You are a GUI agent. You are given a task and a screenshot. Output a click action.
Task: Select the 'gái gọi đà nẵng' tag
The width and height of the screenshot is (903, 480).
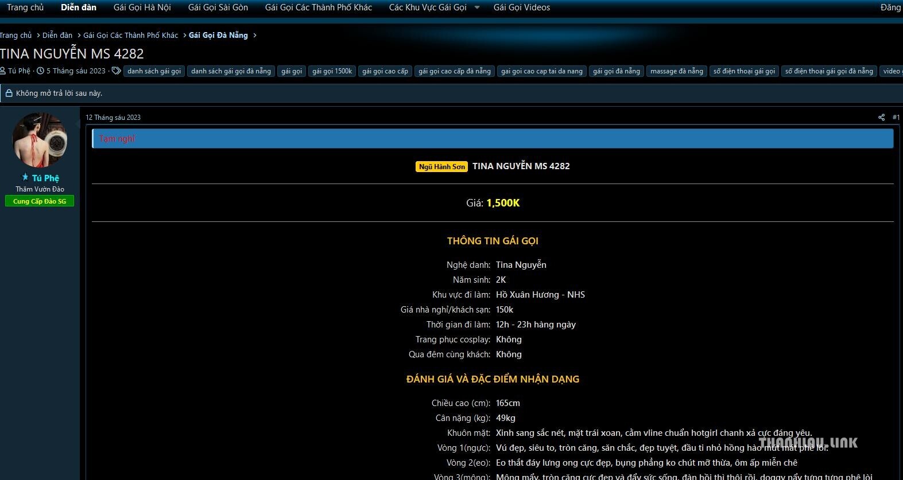(x=617, y=71)
